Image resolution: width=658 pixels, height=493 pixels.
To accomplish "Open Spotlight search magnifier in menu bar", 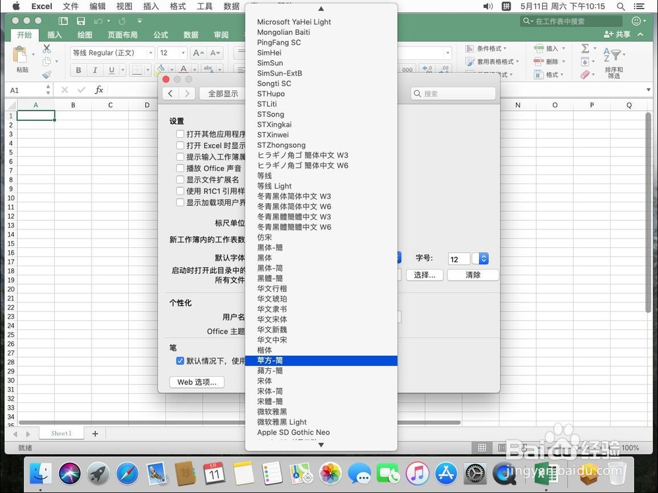I will tap(620, 7).
